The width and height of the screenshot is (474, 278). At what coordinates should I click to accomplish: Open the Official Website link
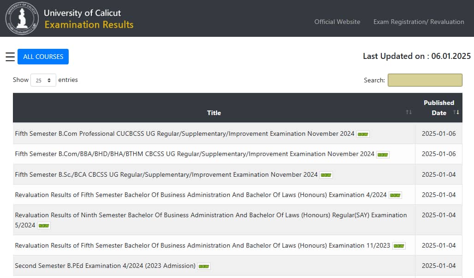(x=337, y=22)
